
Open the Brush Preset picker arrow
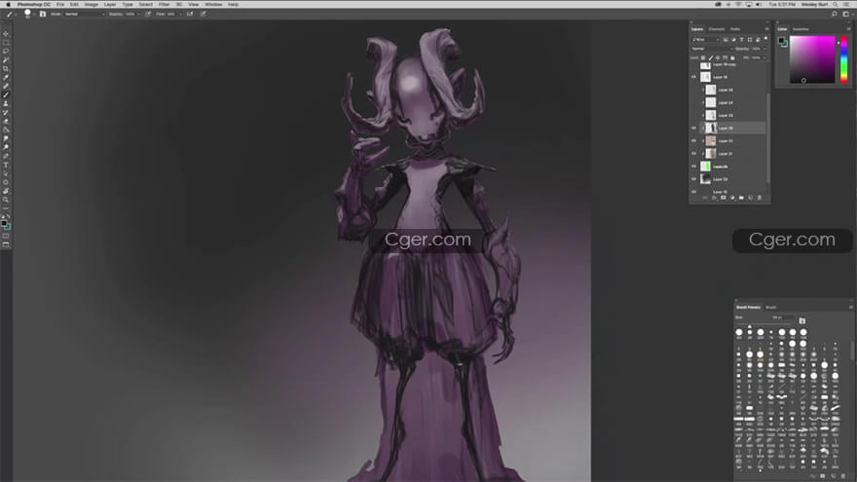point(35,15)
